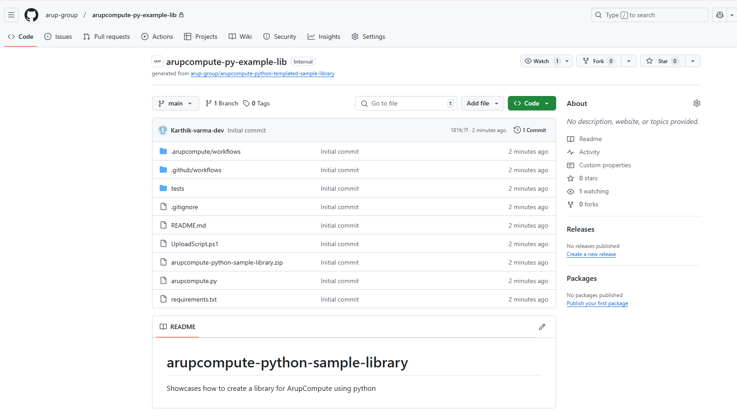The image size is (737, 412).
Task: Switch to the Issues tab
Action: [x=58, y=37]
